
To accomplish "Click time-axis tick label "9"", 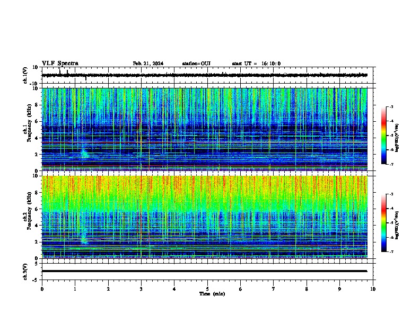I will tap(339, 289).
